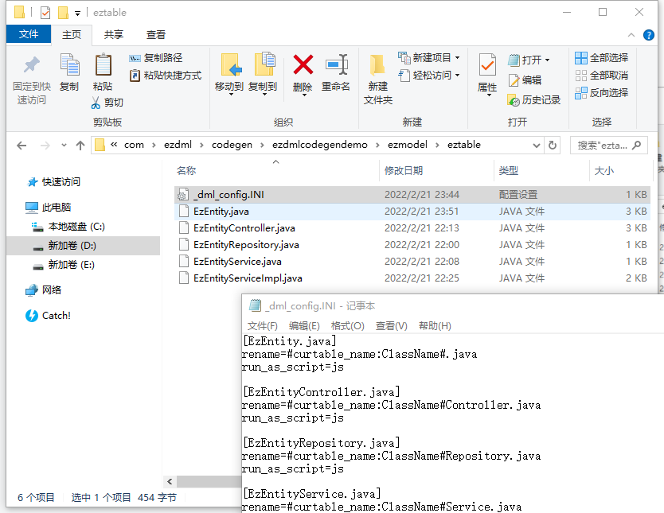Click the New folder icon

click(377, 65)
